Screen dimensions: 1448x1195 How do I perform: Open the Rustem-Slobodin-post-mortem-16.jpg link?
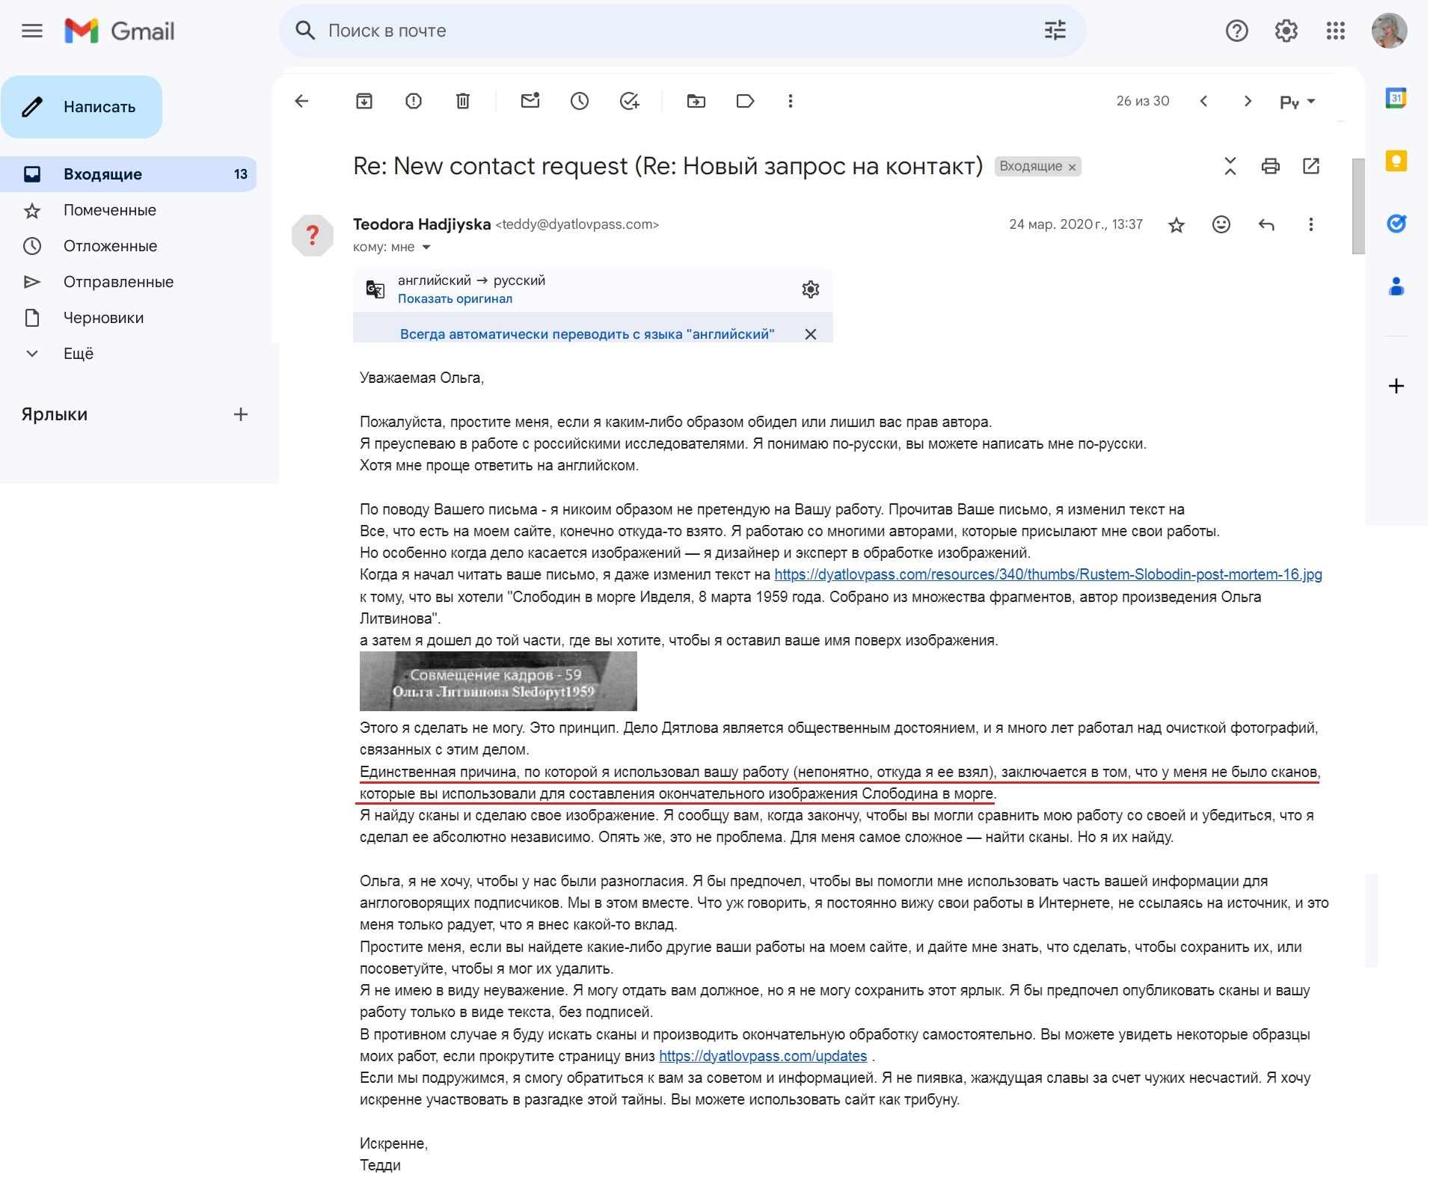tap(1048, 575)
